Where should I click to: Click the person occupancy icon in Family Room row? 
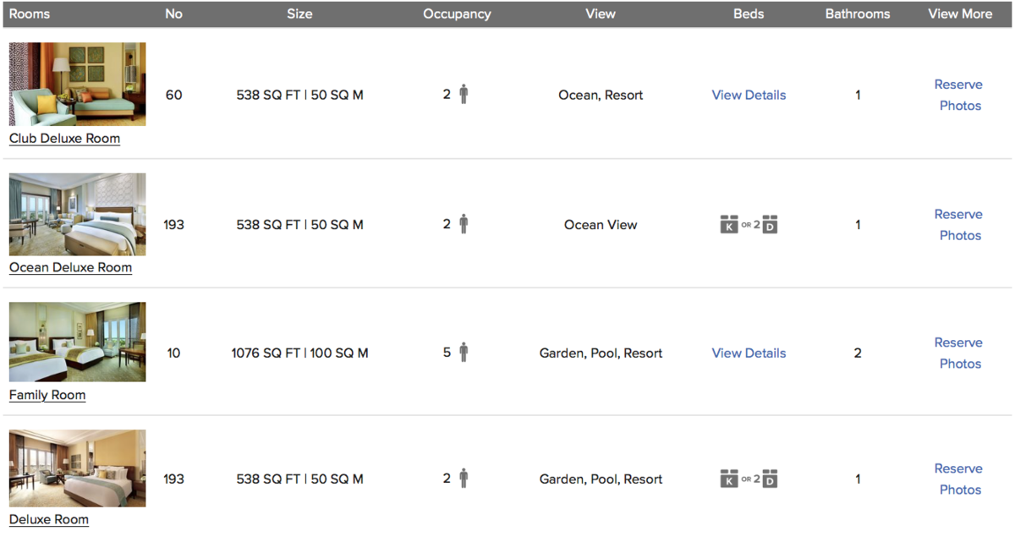click(x=464, y=352)
